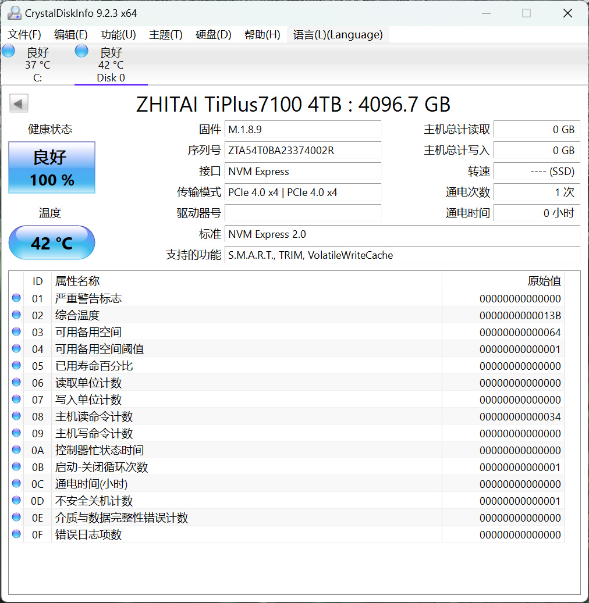Open the 帮助(H) menu
Image resolution: width=589 pixels, height=603 pixels.
click(262, 35)
